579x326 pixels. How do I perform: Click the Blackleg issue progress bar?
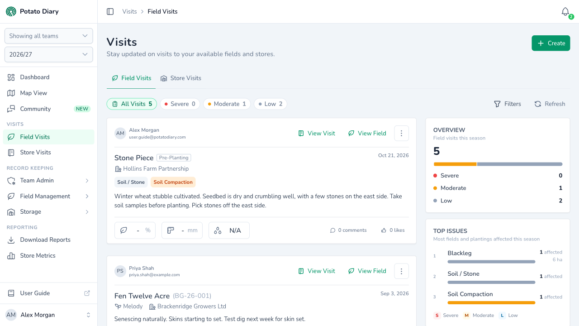pyautogui.click(x=491, y=262)
